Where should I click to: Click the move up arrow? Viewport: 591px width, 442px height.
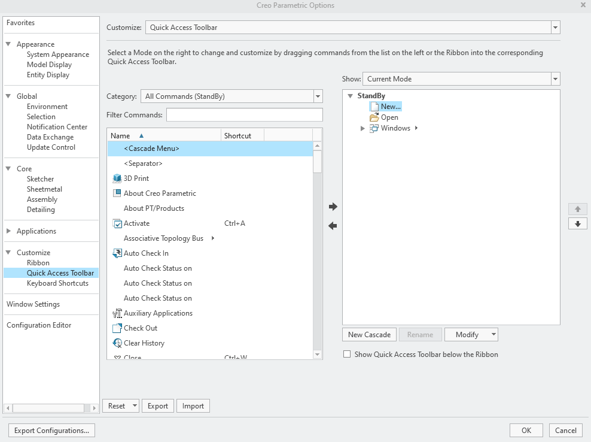tap(577, 208)
